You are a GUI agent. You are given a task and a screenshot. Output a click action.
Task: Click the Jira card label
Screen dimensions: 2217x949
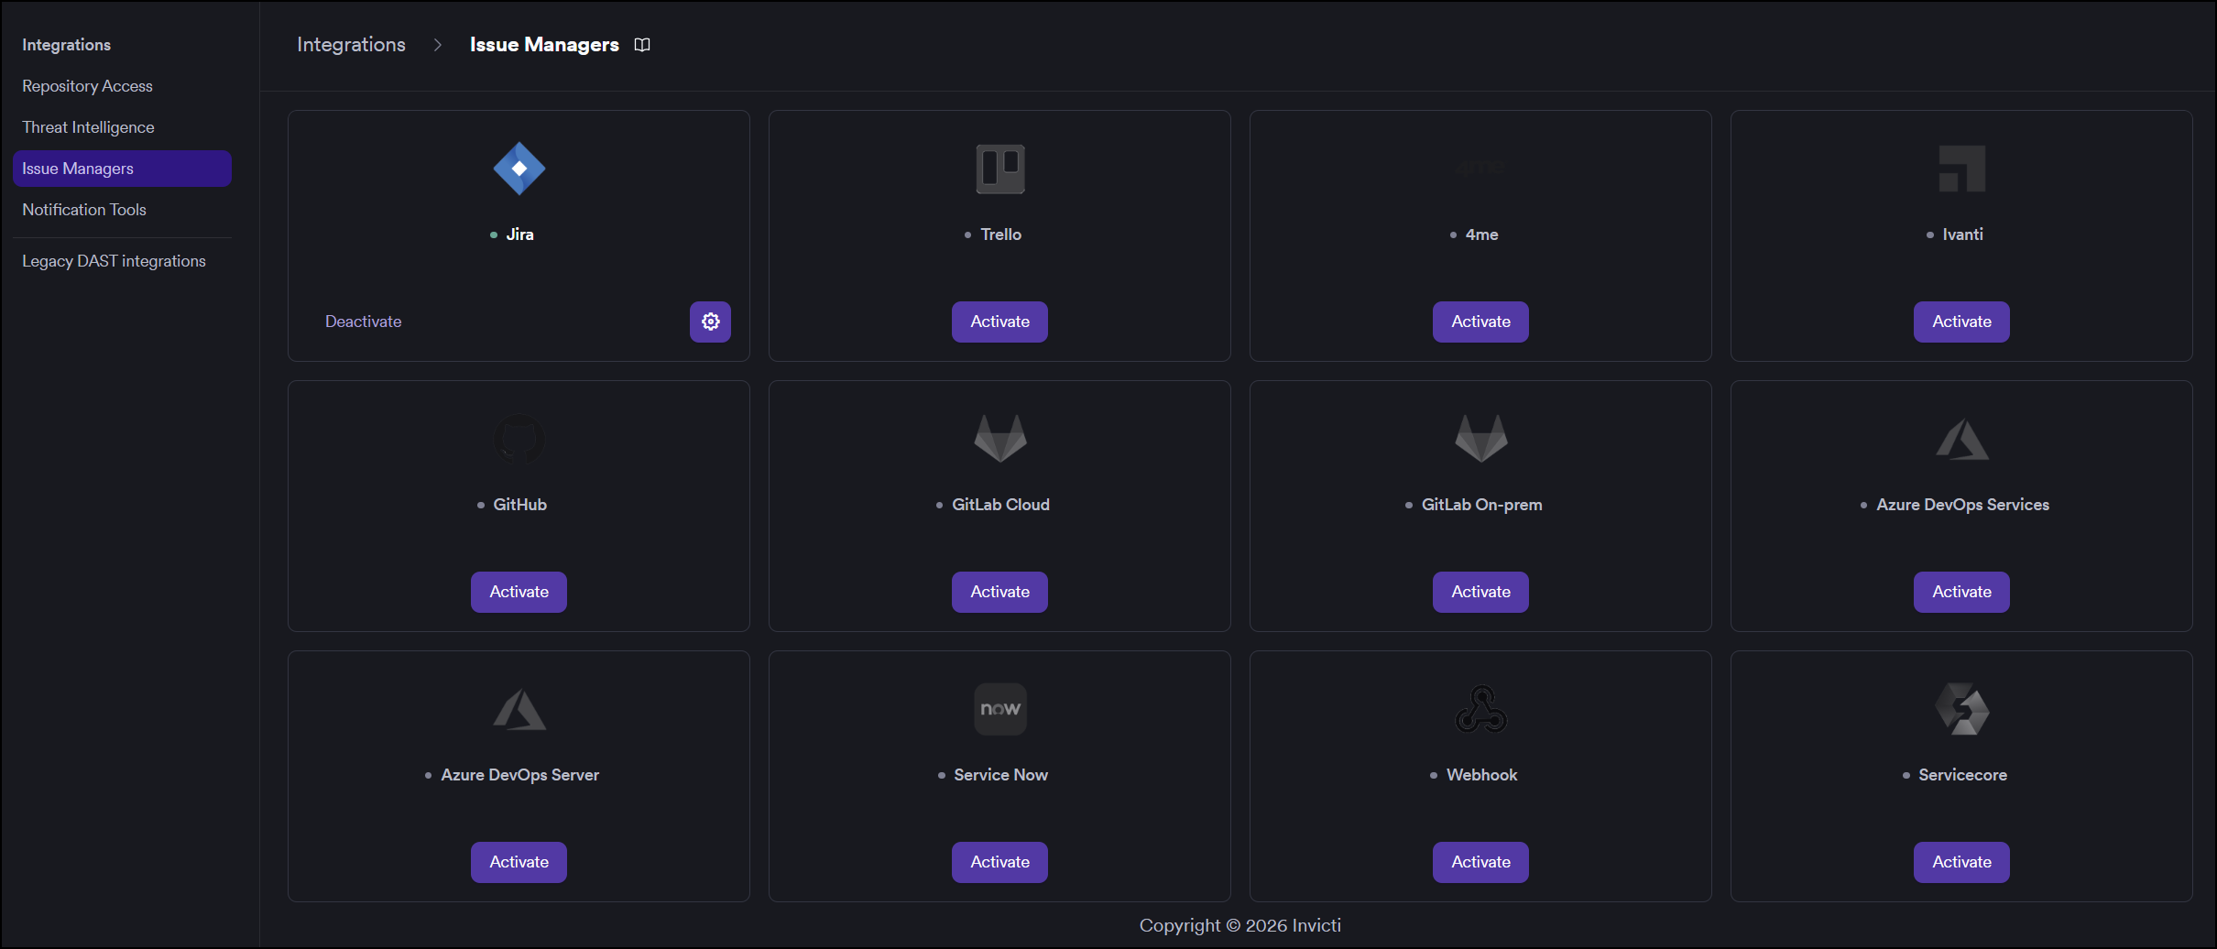pyautogui.click(x=519, y=235)
